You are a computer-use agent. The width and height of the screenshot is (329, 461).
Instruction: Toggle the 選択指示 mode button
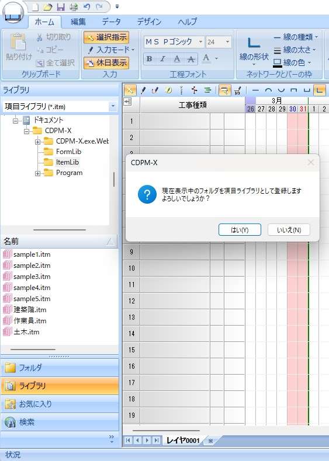106,37
